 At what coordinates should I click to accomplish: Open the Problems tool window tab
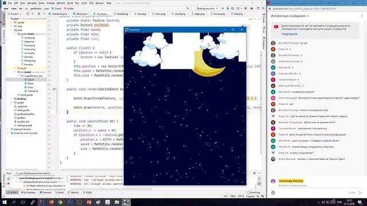tap(29, 192)
